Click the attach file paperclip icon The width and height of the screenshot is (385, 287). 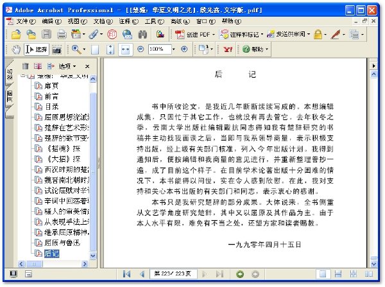[94, 35]
